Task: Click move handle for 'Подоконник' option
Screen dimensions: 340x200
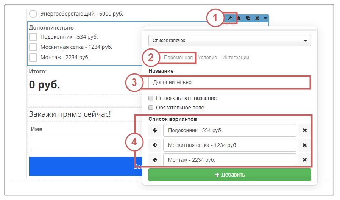Action: 154,131
